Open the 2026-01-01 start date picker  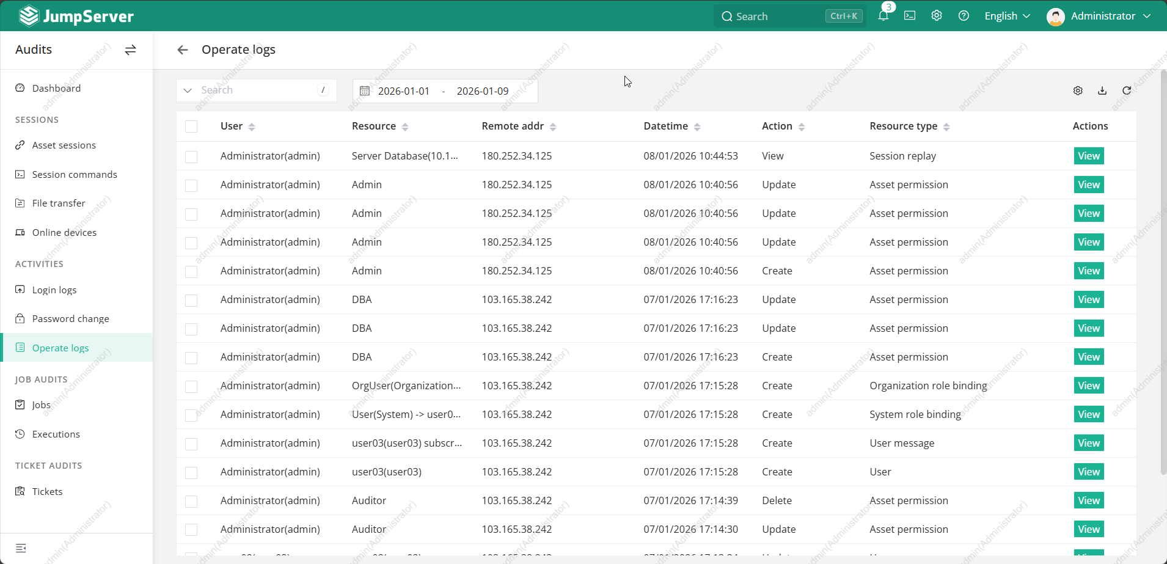403,91
